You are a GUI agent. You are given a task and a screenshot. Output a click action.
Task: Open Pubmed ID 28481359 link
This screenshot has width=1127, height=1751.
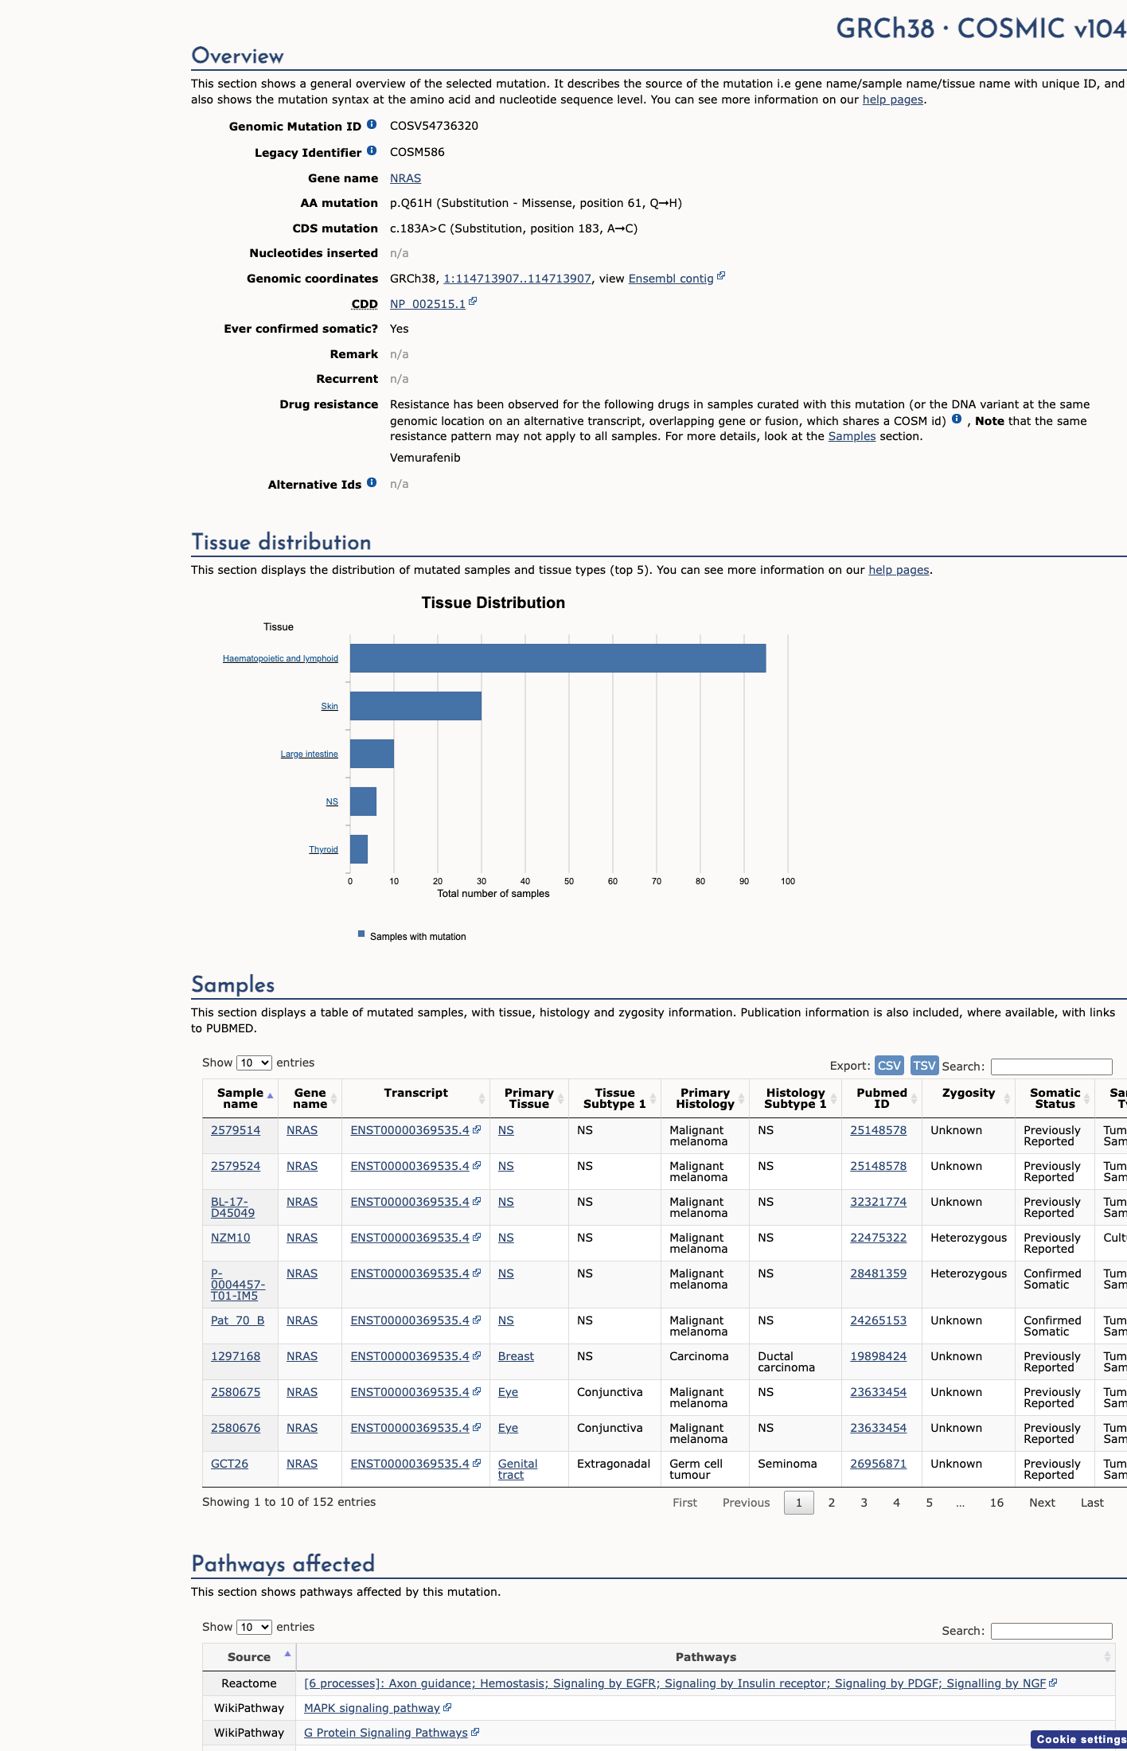(878, 1273)
